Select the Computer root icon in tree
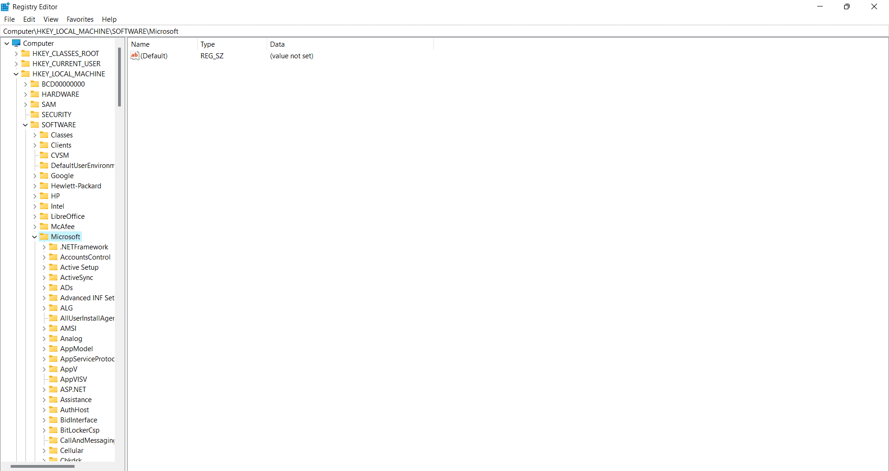 (16, 43)
